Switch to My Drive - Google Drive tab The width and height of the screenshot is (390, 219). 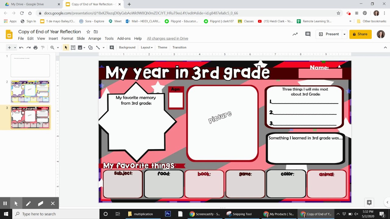click(31, 4)
